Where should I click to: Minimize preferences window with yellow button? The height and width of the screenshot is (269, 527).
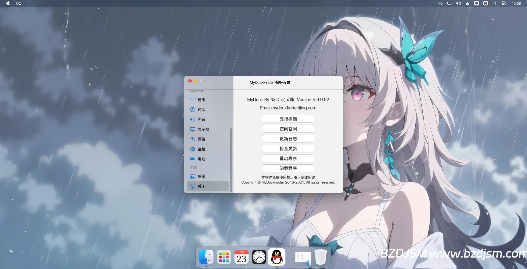pos(195,81)
